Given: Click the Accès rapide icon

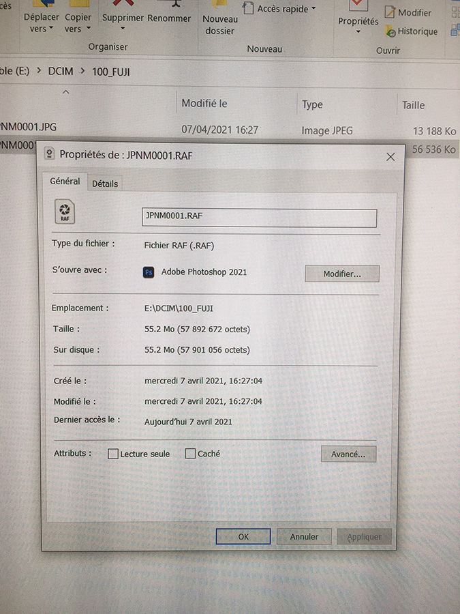Looking at the screenshot, I should [249, 9].
